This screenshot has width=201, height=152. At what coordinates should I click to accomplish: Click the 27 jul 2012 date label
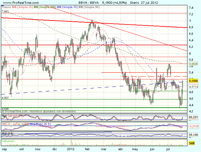[x=149, y=2]
